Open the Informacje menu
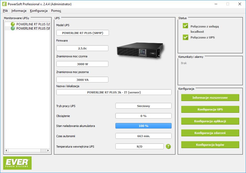This screenshot has height=173, width=246. tap(19, 11)
